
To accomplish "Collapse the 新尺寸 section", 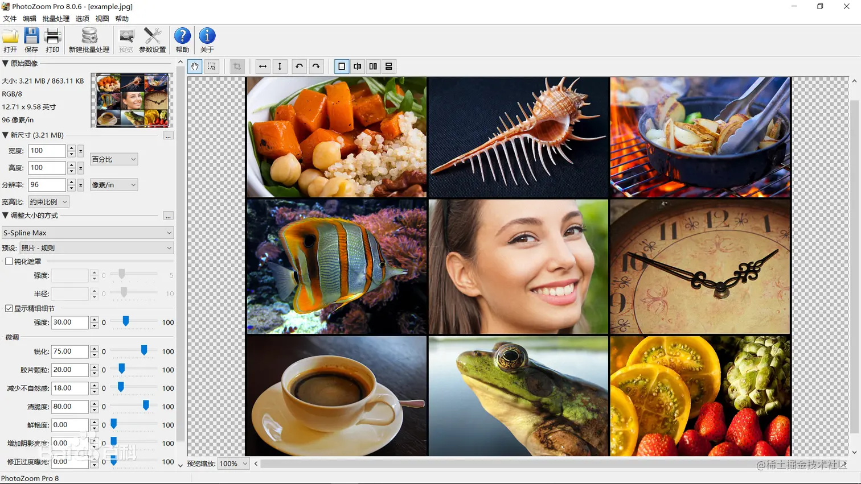I will point(5,135).
